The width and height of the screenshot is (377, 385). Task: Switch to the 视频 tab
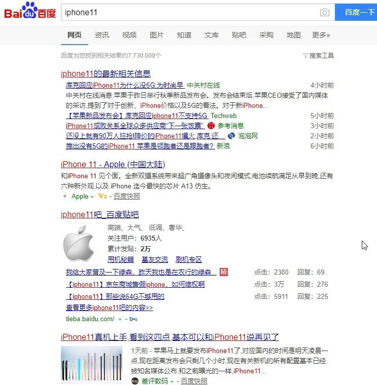click(x=129, y=35)
